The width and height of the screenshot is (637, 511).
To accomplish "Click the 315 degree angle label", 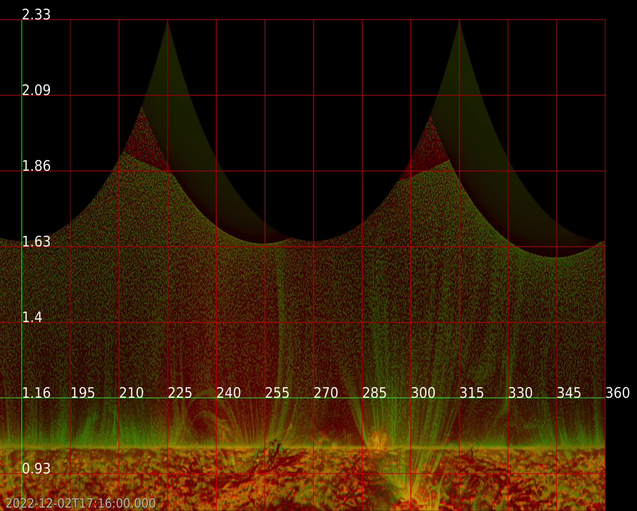I will click(472, 393).
